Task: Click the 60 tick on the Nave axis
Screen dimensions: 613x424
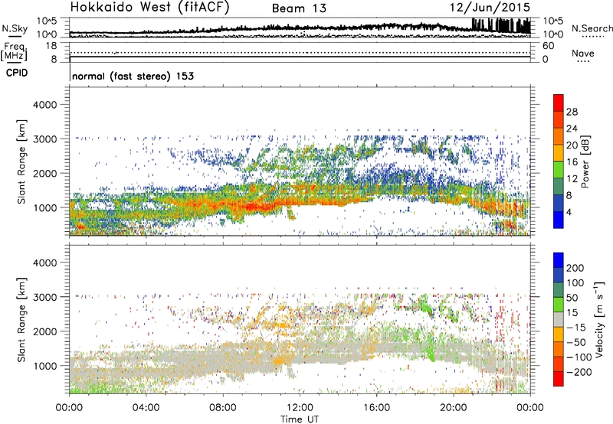Action: 549,46
